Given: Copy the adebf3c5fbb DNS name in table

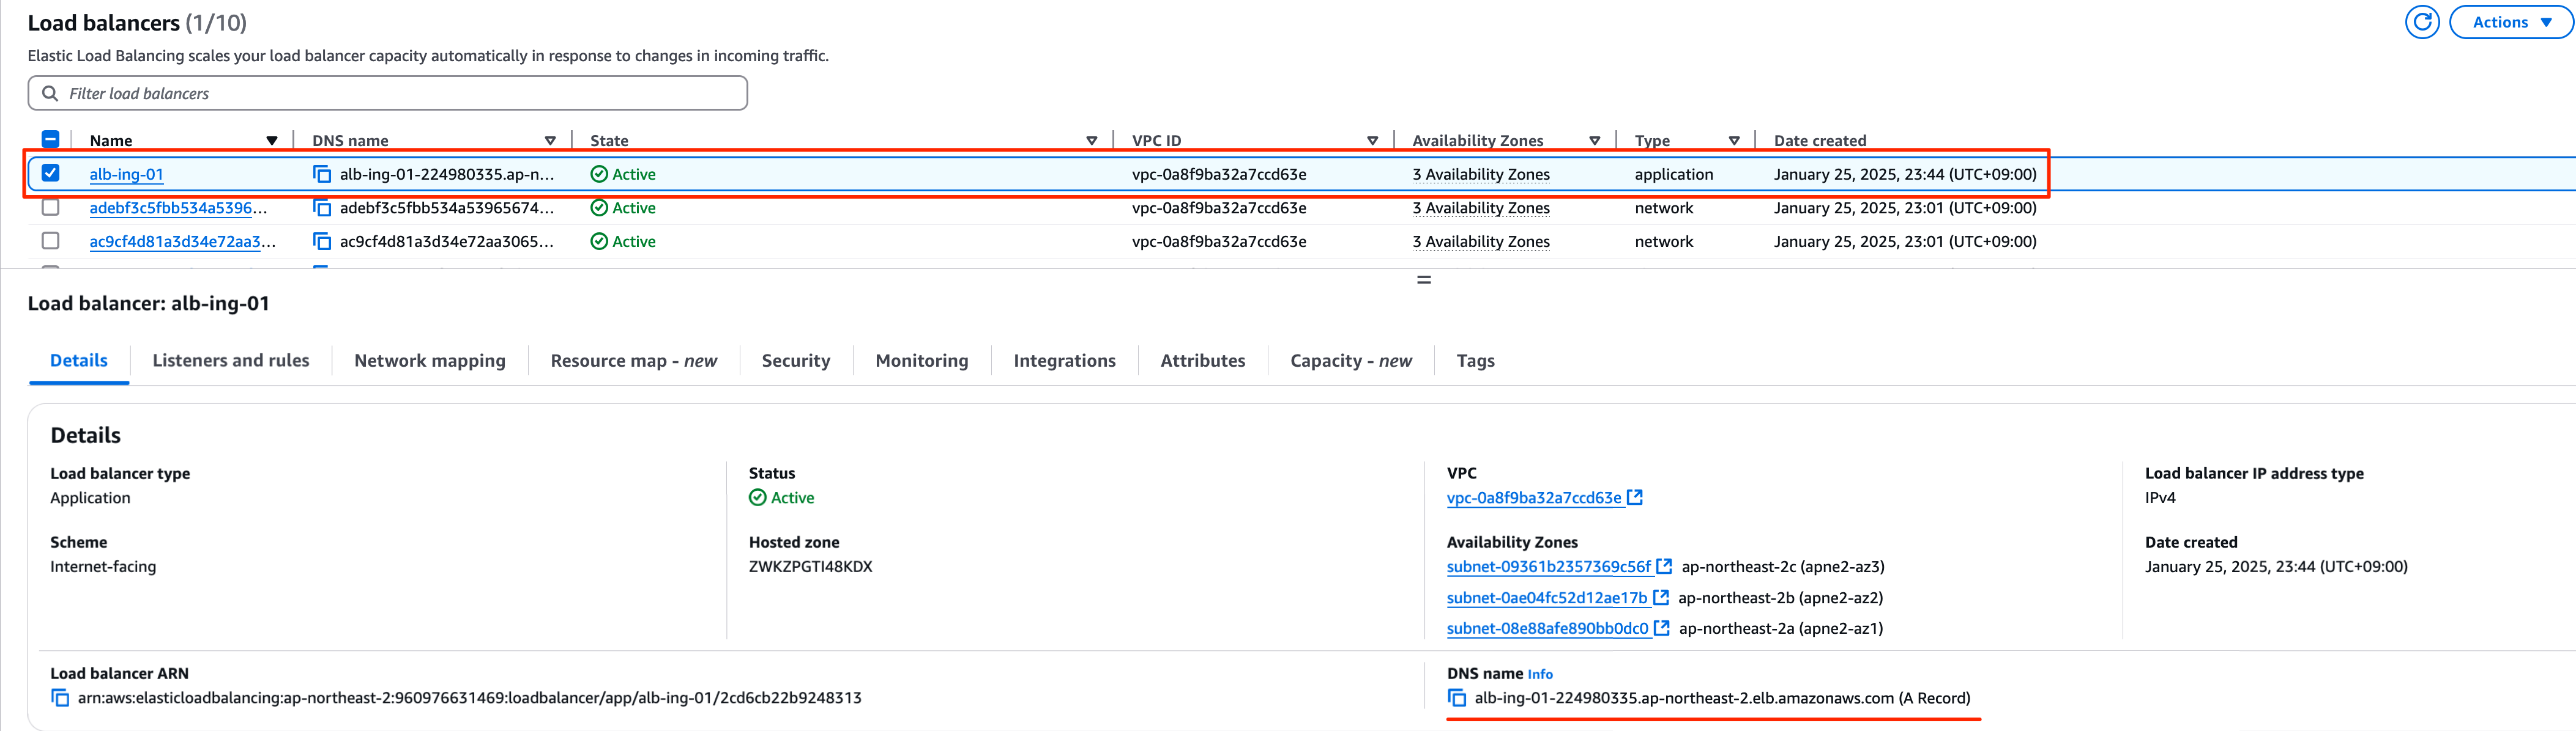Looking at the screenshot, I should tap(322, 208).
